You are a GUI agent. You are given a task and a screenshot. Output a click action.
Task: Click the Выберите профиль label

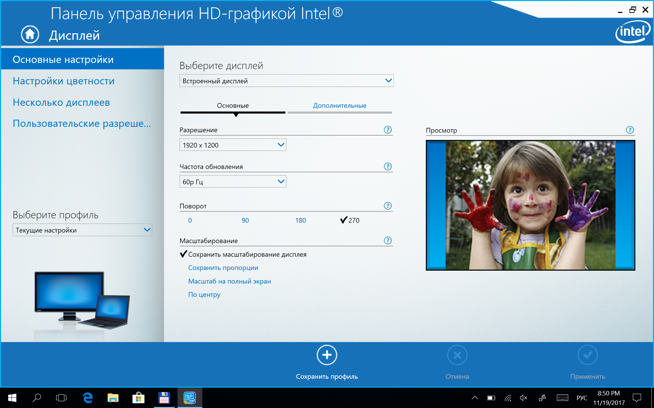(56, 215)
